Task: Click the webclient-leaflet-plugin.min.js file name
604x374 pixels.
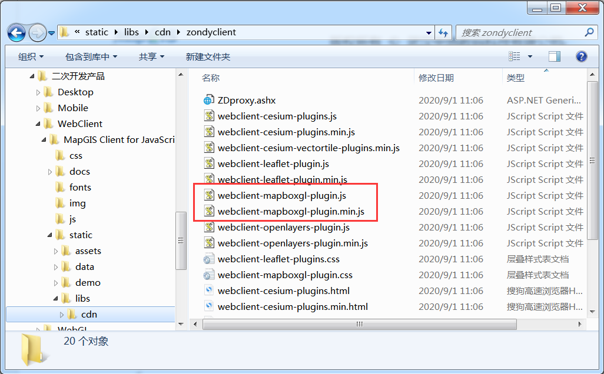Action: [x=283, y=180]
